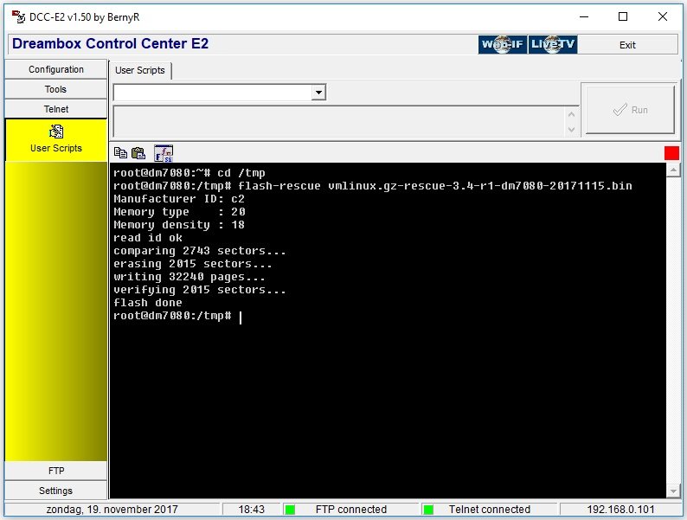Click 'writing 32240 pages...' line

pos(189,277)
